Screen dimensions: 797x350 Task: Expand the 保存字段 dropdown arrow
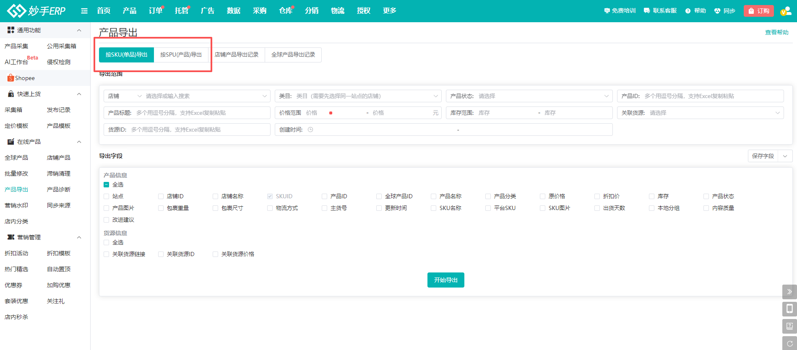(785, 156)
